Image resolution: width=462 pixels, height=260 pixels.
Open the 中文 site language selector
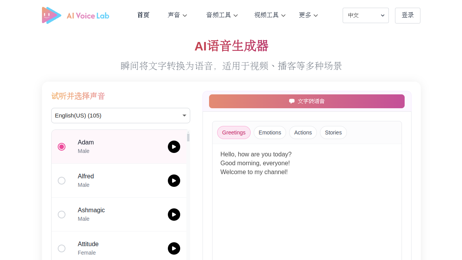tap(366, 15)
